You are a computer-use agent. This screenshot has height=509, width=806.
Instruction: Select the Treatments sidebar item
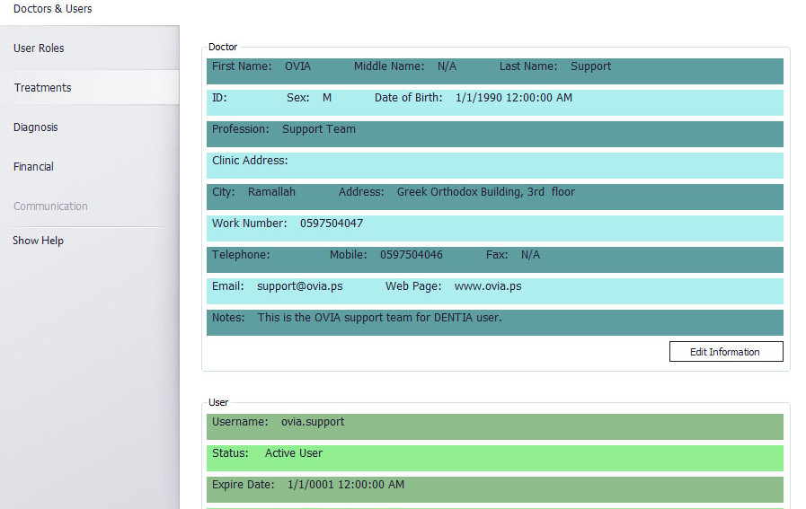click(x=42, y=88)
